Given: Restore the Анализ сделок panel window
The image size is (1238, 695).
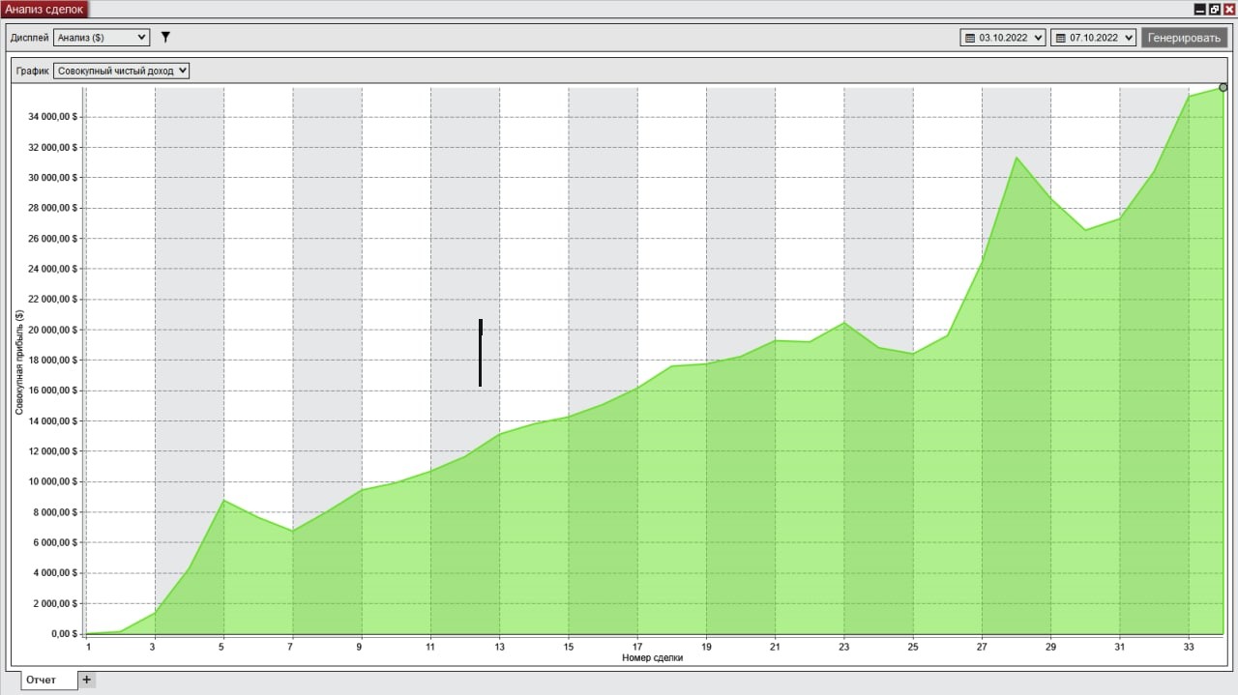Looking at the screenshot, I should coord(1215,9).
